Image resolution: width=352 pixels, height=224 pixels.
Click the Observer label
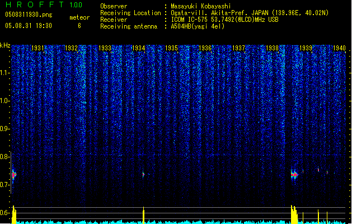[114, 6]
